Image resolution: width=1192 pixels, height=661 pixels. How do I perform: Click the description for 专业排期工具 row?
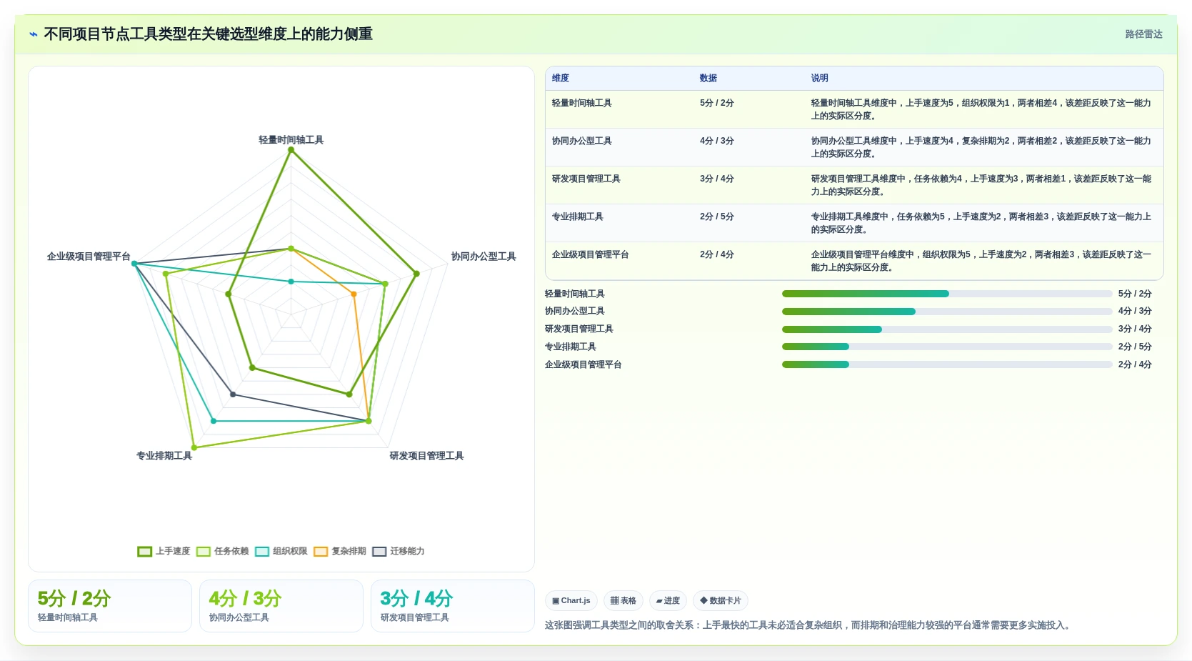click(981, 223)
